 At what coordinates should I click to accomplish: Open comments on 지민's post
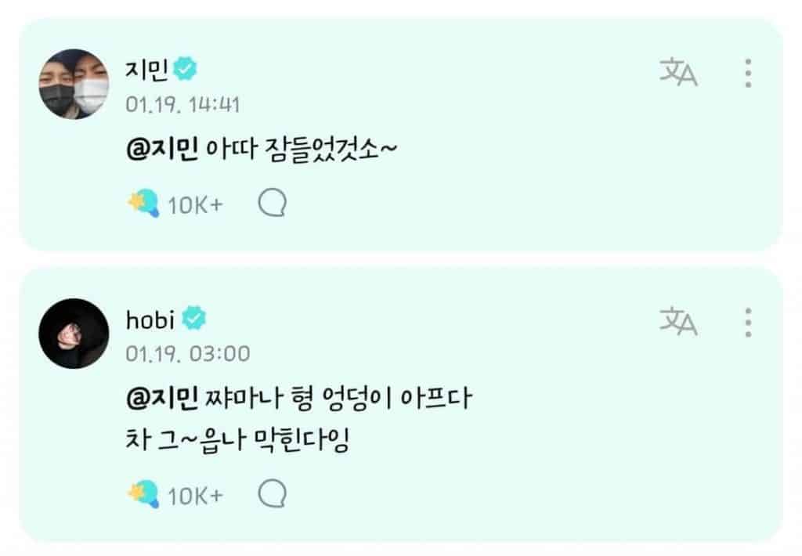click(272, 204)
